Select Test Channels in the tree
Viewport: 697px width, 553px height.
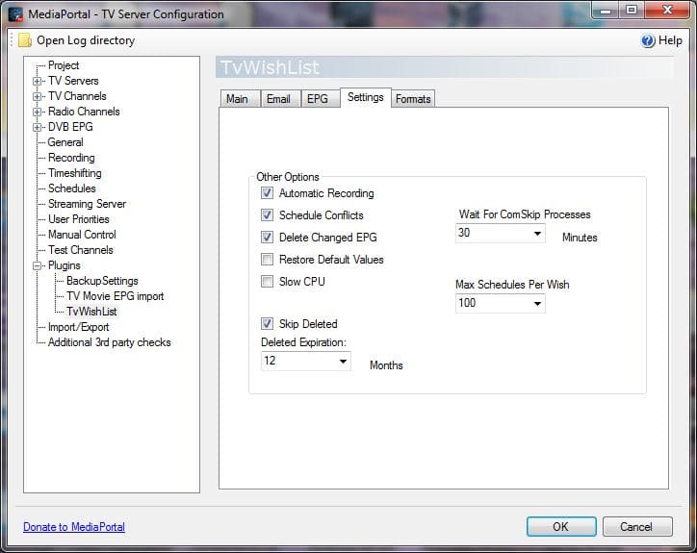[81, 250]
